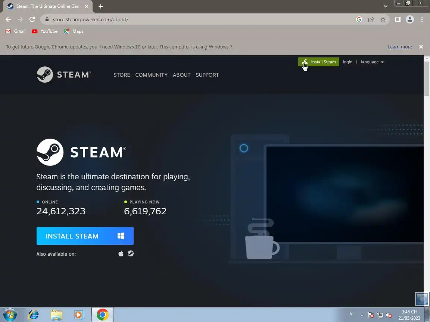Launch Internet Explorer from taskbar
430x322 pixels.
pyautogui.click(x=34, y=315)
